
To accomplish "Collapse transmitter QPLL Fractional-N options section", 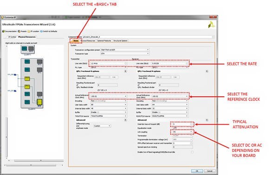I will click(125, 71).
